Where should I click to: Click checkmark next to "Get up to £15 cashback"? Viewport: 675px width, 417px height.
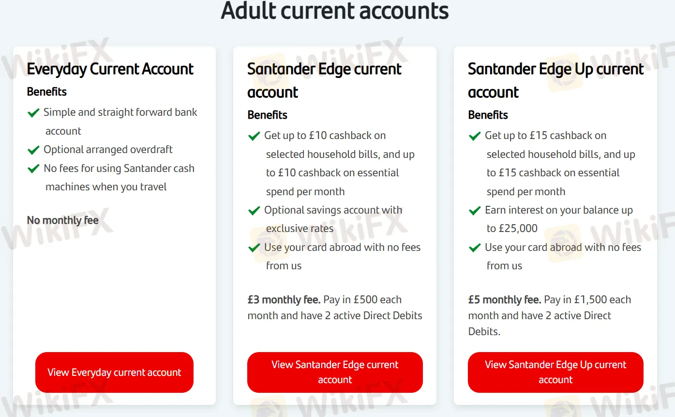tap(475, 136)
